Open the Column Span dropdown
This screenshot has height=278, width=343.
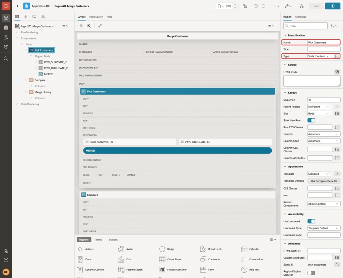point(324,141)
